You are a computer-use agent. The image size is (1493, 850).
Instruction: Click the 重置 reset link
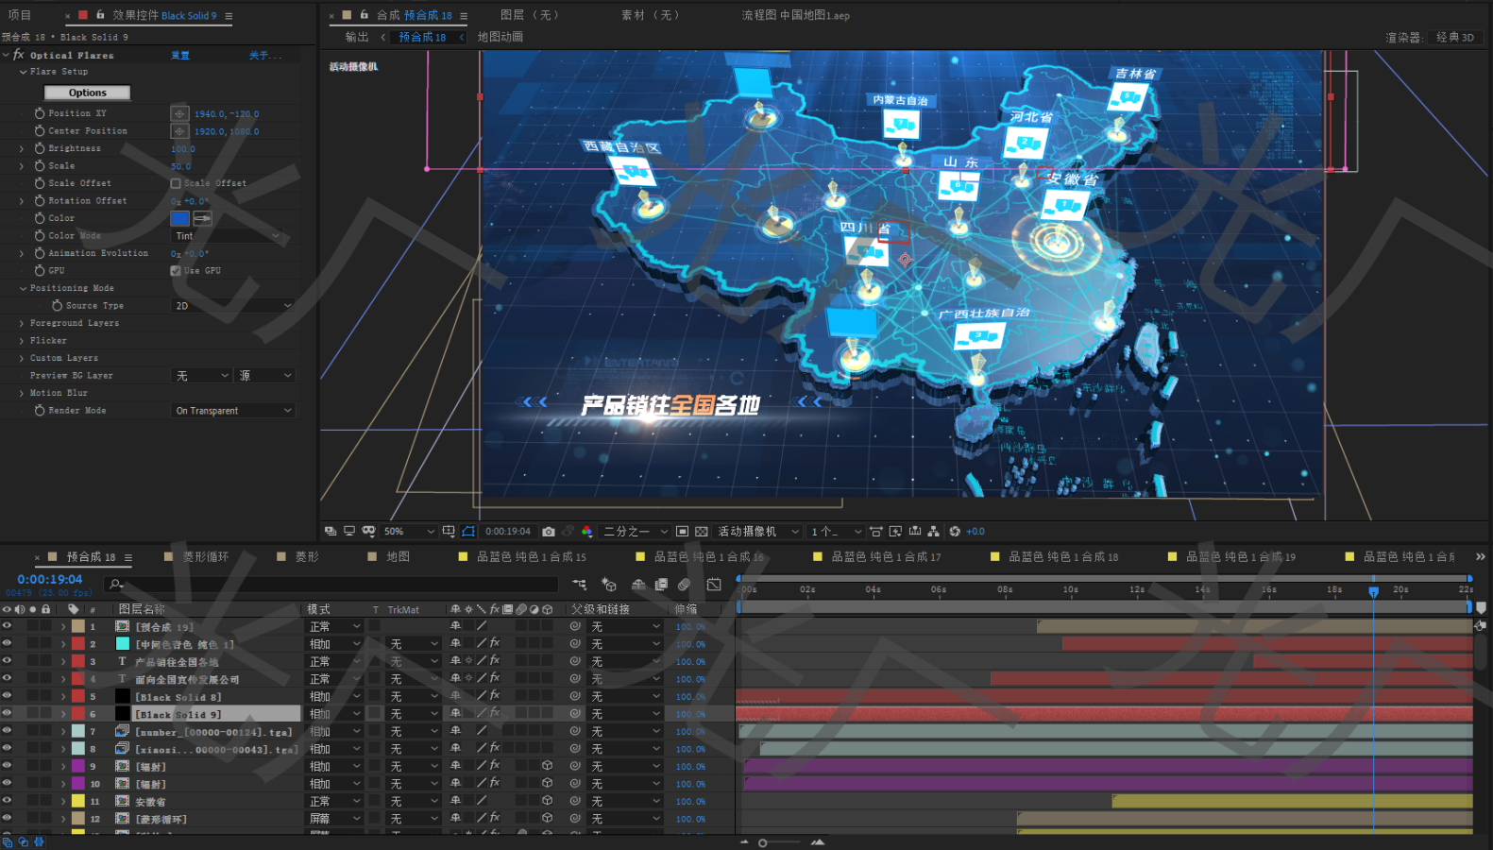(x=179, y=56)
